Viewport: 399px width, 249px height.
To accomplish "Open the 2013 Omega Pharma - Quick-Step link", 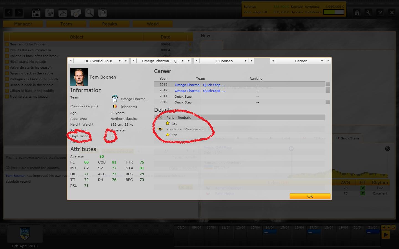I will pos(199,85).
